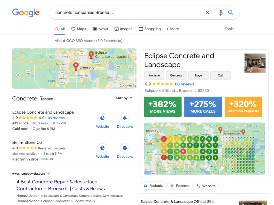Viewport: 274px width, 205px height.
Task: Click Website icon for Bellm Stone Co
Action: pos(102,148)
